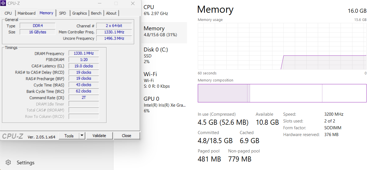The width and height of the screenshot is (374, 170).
Task: Open the Tools dropdown arrow
Action: [82, 135]
